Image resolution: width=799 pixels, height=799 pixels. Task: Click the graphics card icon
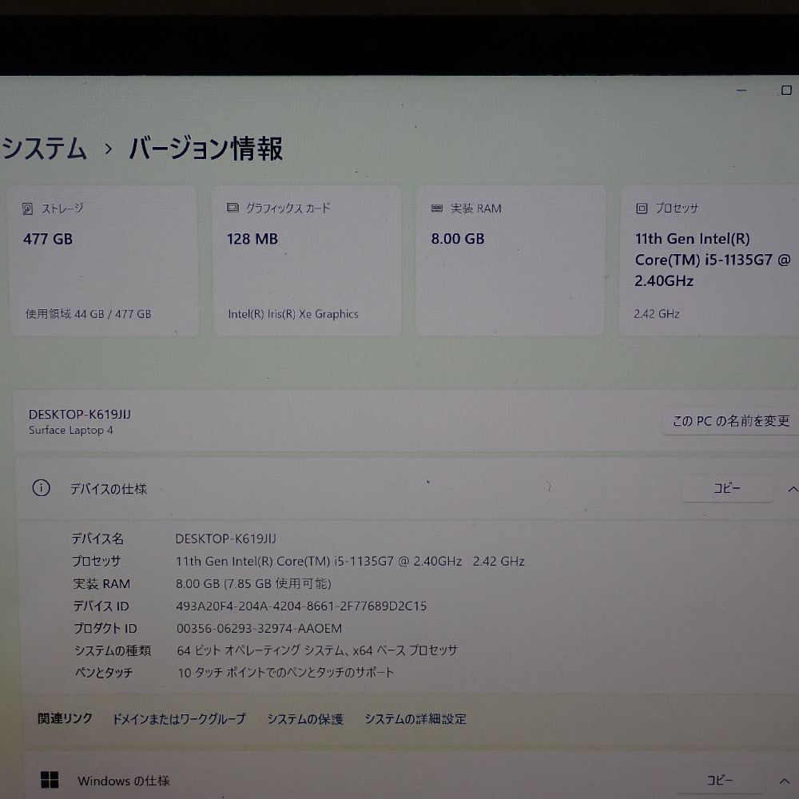coord(233,208)
